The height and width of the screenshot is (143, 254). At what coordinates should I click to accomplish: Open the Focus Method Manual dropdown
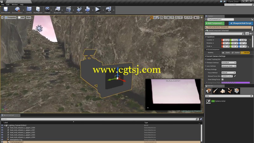click(228, 73)
